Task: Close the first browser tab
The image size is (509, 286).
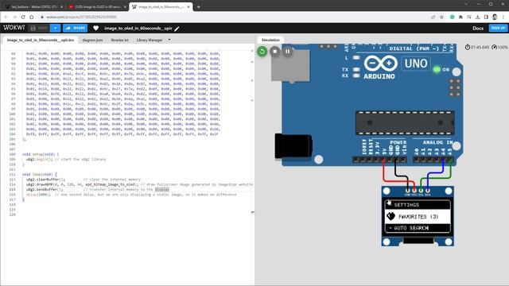Action: [62, 7]
